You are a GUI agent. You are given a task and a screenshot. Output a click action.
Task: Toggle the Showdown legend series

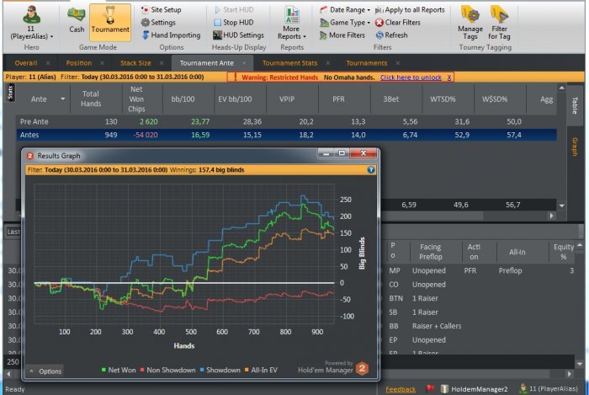[219, 371]
